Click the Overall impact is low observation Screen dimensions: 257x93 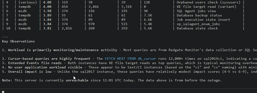(30, 71)
